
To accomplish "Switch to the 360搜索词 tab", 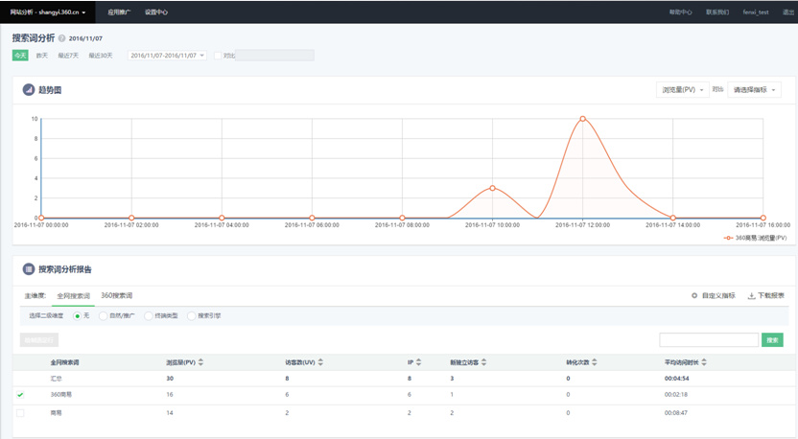I will point(116,295).
